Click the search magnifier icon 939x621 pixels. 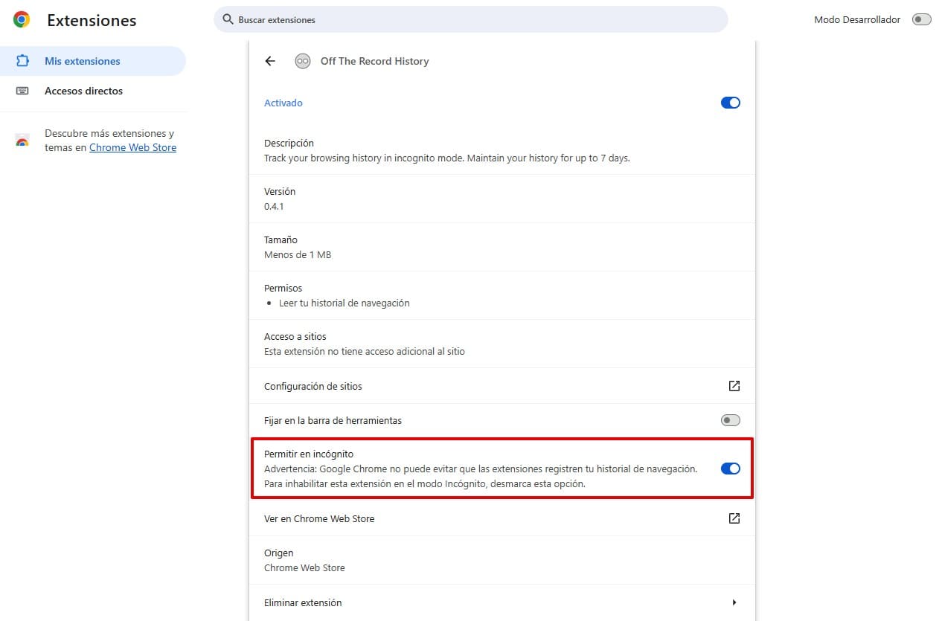coord(228,20)
